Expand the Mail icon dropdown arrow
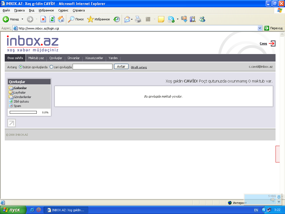Viewport: 285px width, 214px height. (x=132, y=19)
